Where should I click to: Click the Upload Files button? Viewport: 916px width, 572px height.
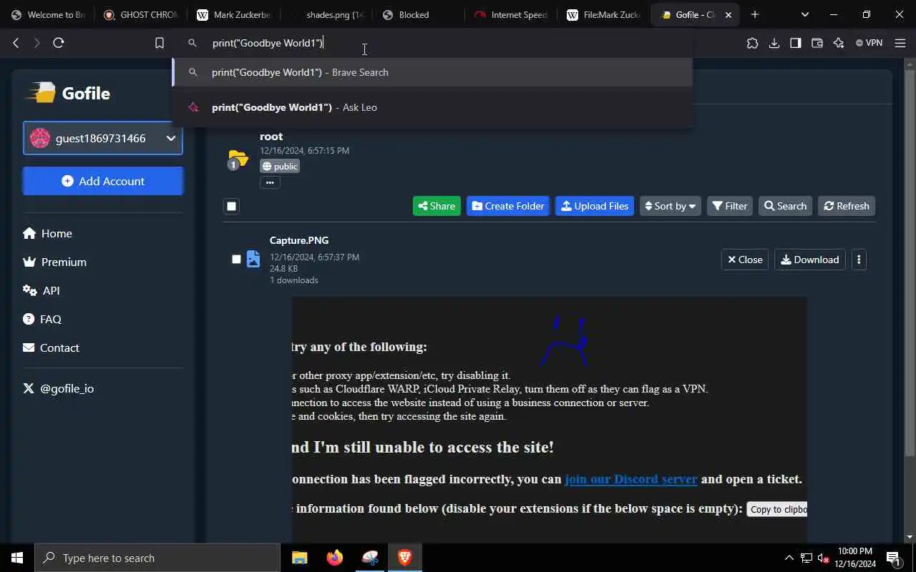click(595, 206)
